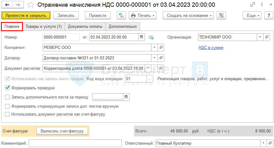
Task: Open the help question mark button
Action: coord(267,15)
